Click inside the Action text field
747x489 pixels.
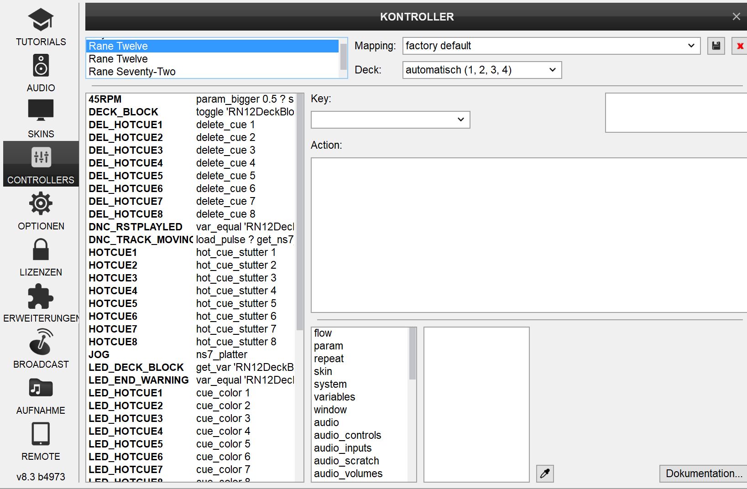point(529,235)
